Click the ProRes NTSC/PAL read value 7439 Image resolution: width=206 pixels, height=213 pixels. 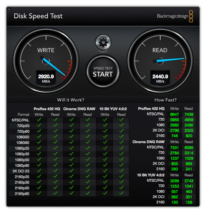point(189,114)
